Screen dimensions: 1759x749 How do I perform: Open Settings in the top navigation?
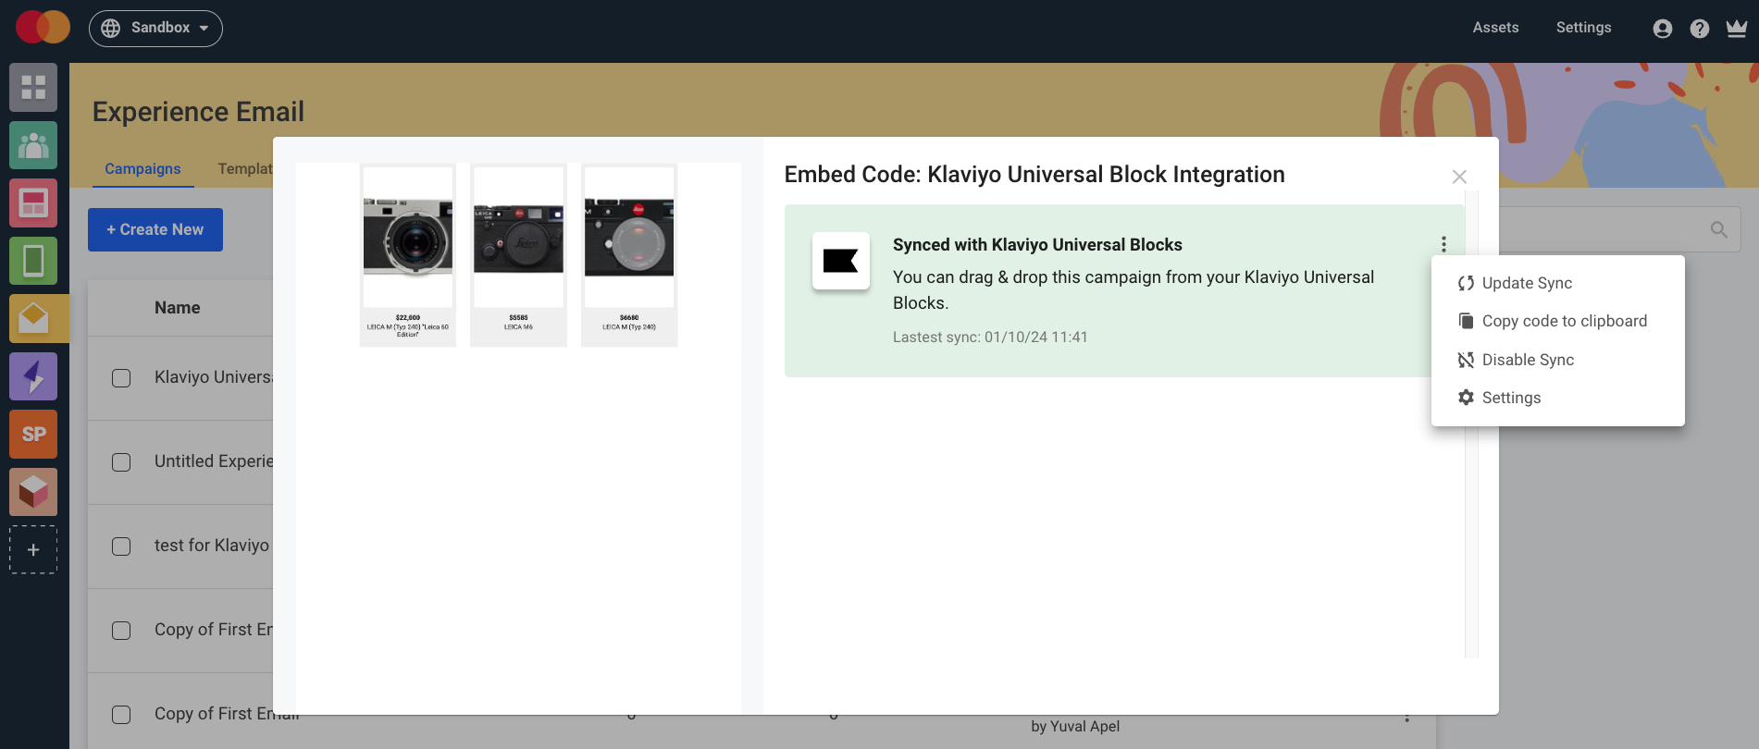tap(1583, 28)
